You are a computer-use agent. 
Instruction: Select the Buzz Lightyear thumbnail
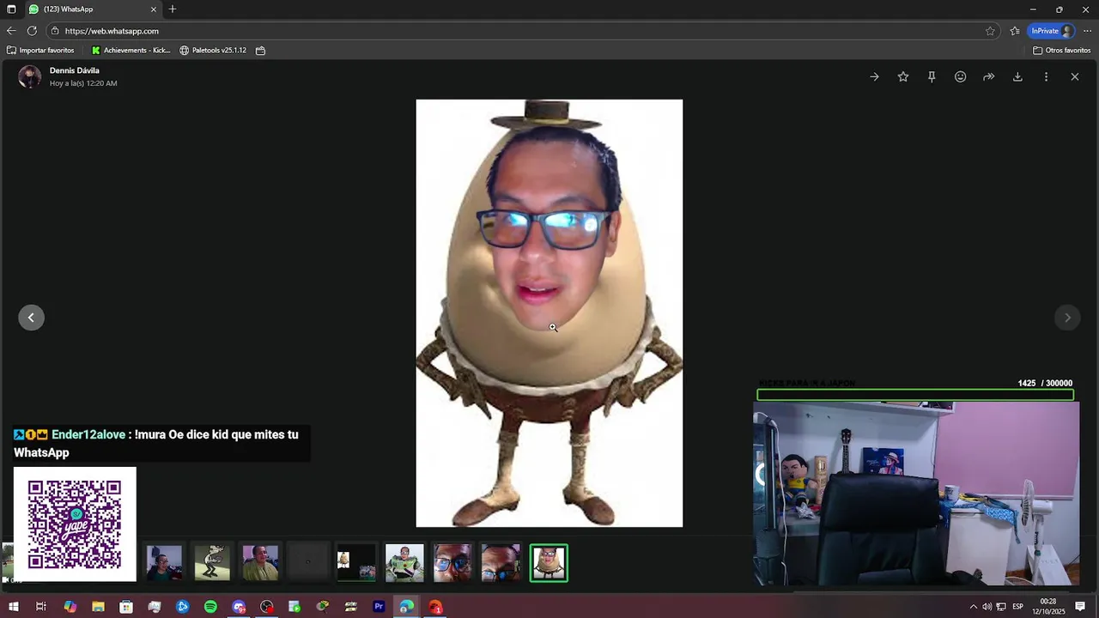pos(404,563)
